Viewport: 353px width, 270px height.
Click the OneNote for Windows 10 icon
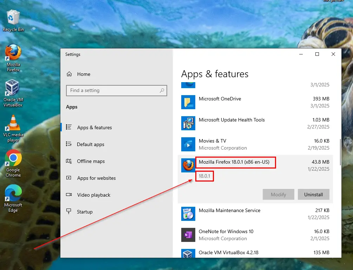point(188,235)
